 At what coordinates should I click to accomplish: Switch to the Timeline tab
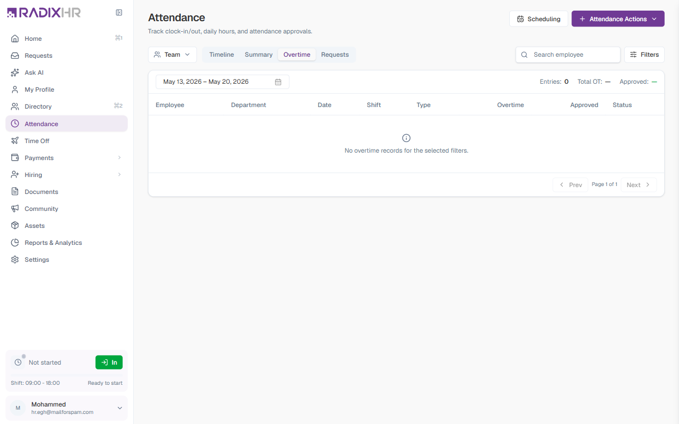222,55
